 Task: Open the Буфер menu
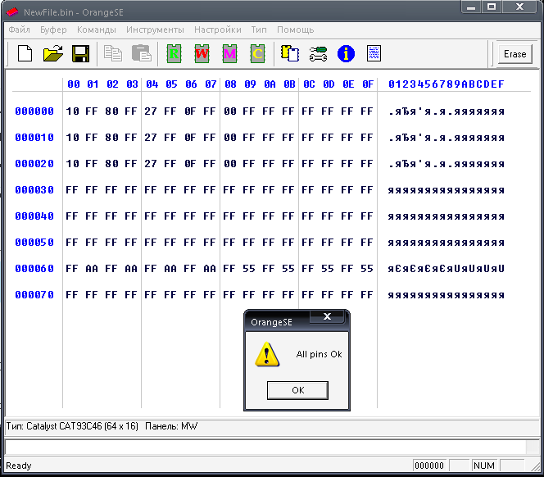(53, 30)
